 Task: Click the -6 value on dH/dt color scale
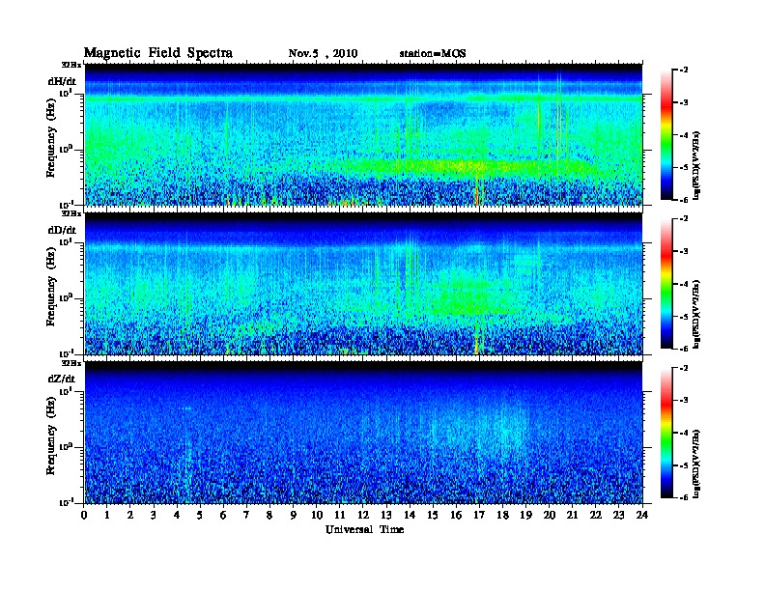(685, 200)
